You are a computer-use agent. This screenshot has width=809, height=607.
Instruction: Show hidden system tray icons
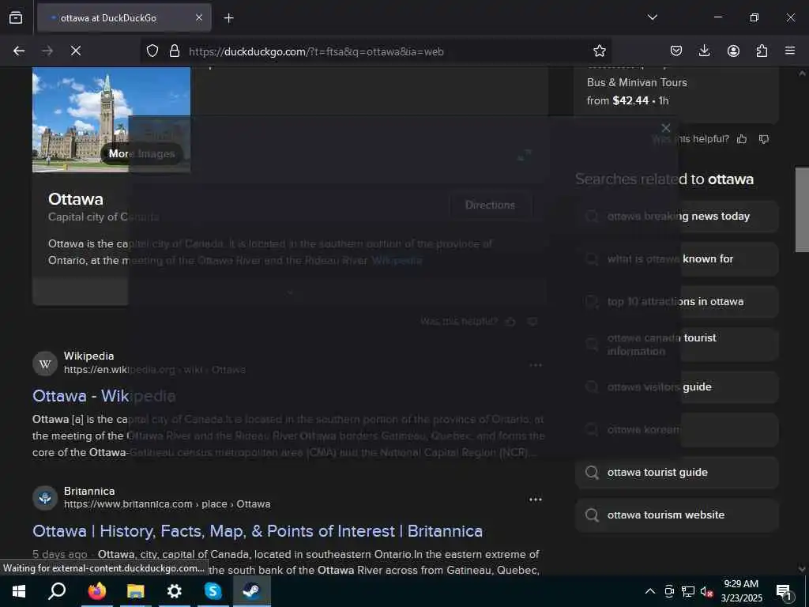pos(650,591)
